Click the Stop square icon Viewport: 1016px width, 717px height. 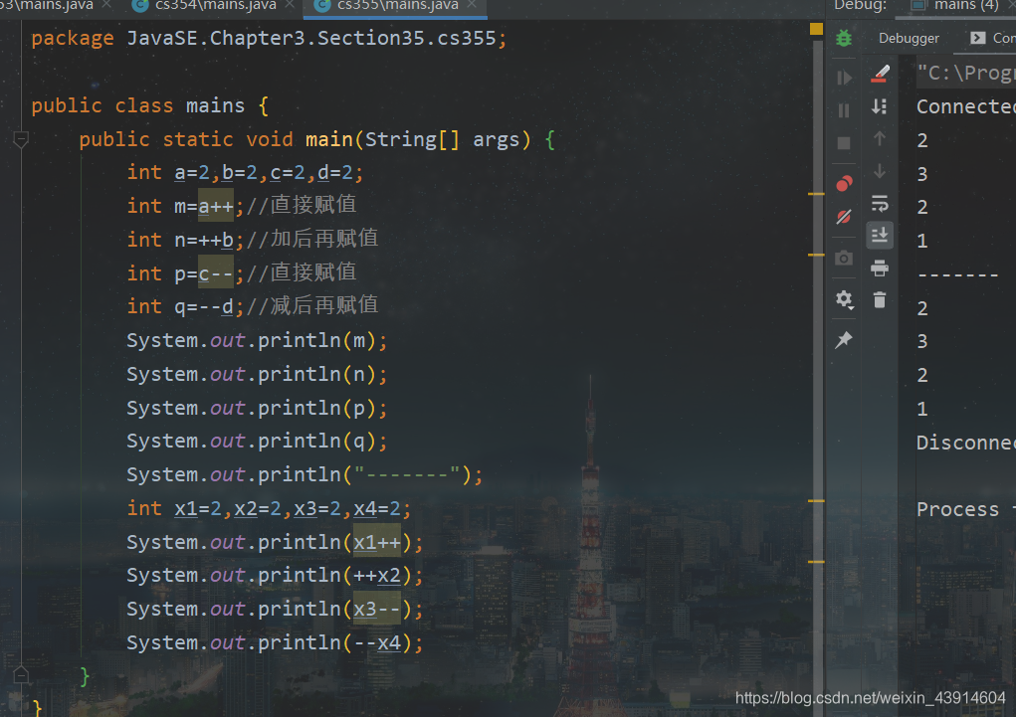tap(844, 143)
